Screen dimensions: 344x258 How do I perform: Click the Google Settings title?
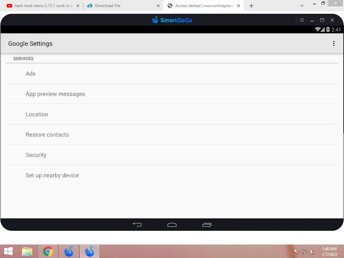tap(30, 43)
